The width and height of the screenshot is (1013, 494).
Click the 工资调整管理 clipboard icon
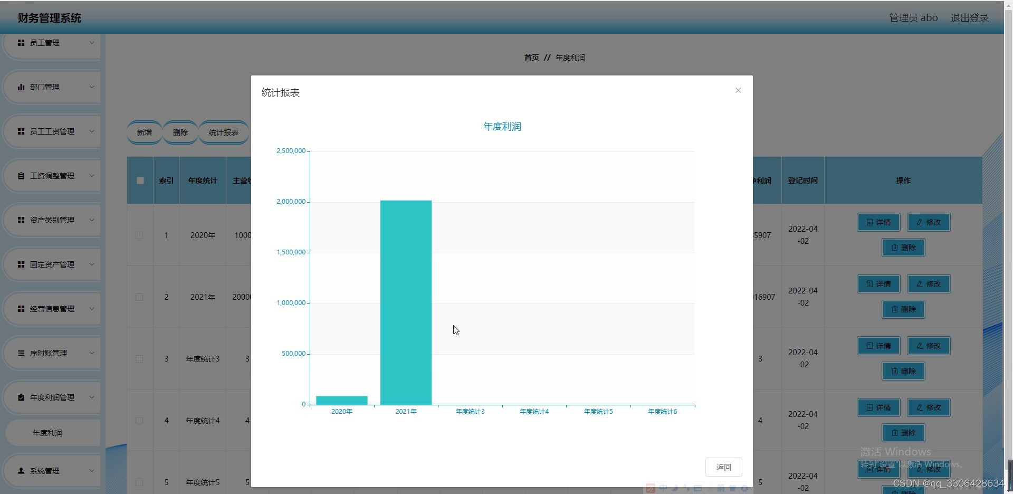[21, 176]
